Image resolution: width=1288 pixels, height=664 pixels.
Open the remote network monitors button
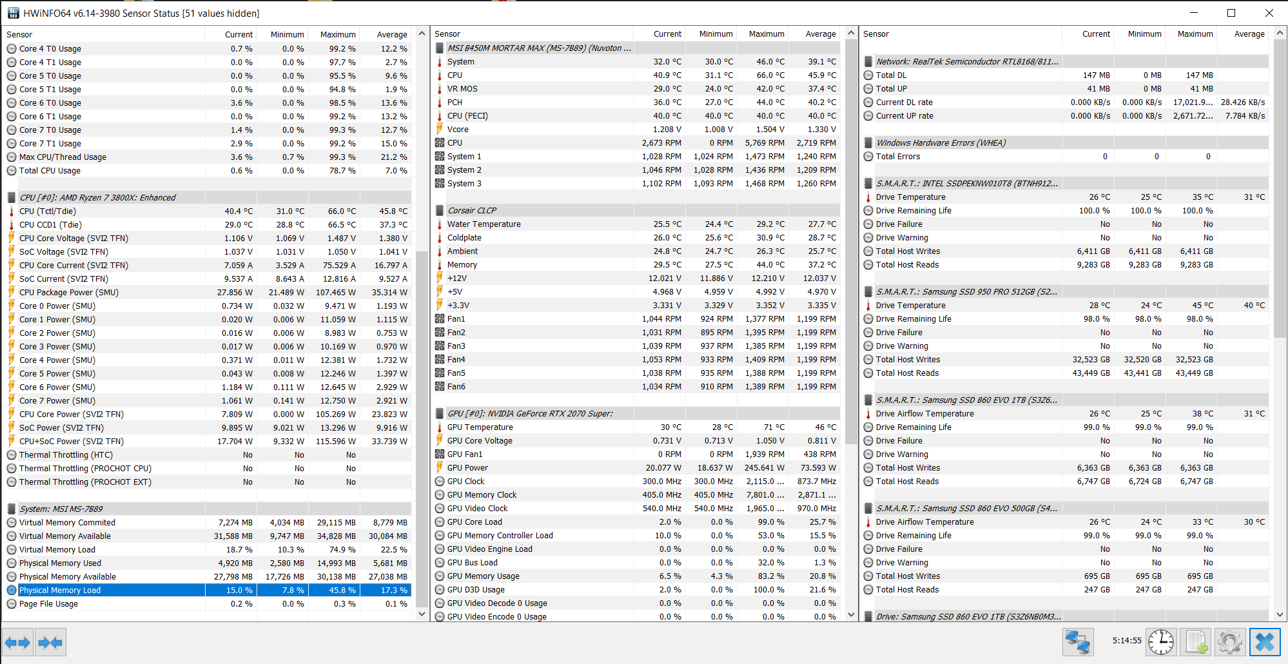[x=1078, y=642]
